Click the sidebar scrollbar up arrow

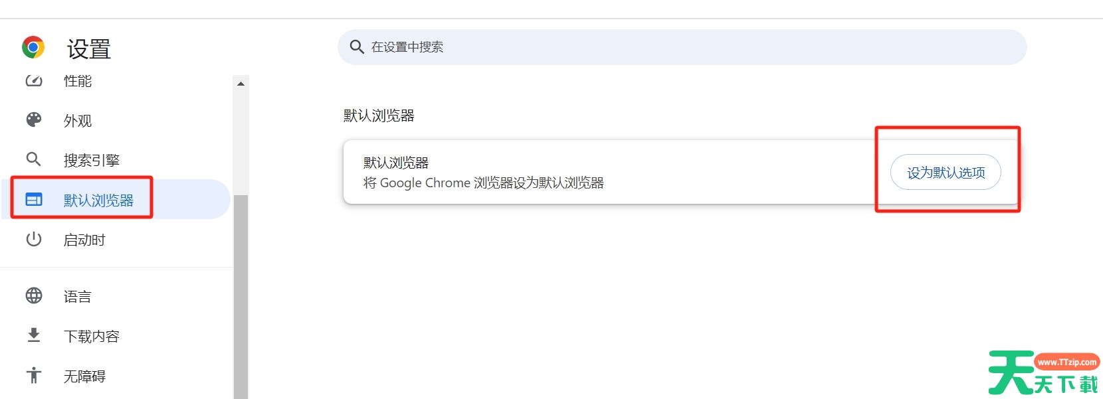click(x=241, y=84)
